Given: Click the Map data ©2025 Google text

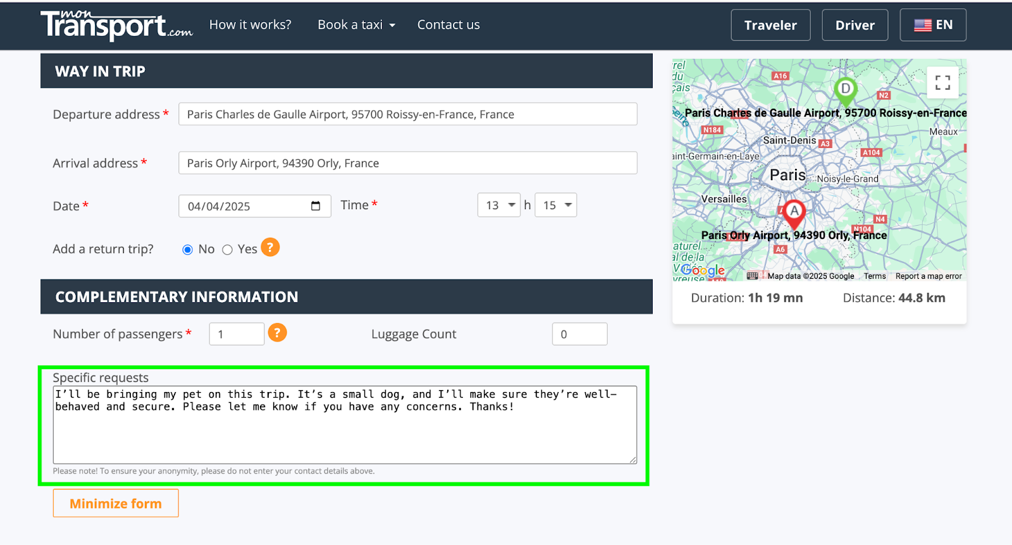Looking at the screenshot, I should pos(811,276).
